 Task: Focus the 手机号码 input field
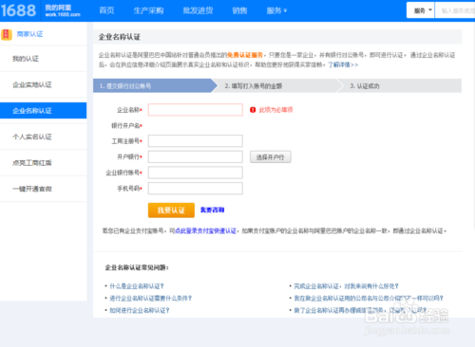click(196, 189)
